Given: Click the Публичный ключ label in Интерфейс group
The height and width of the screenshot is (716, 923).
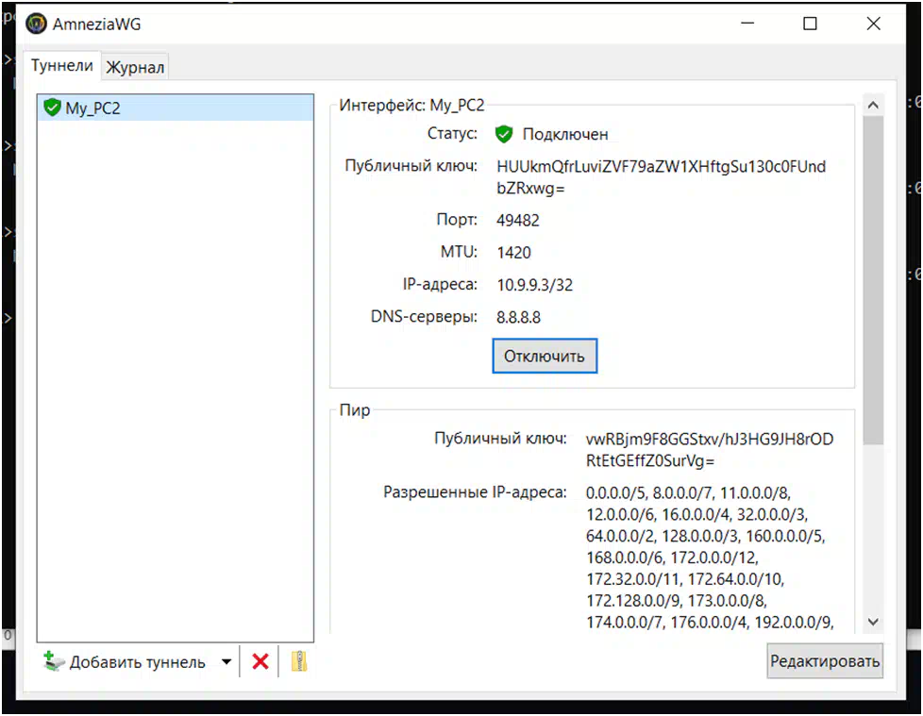Looking at the screenshot, I should click(x=411, y=166).
